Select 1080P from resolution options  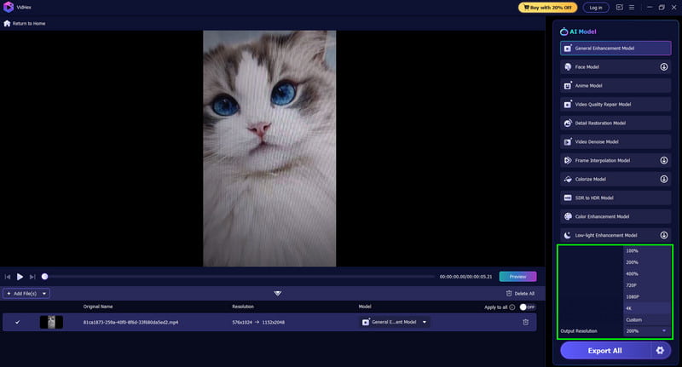(x=632, y=296)
